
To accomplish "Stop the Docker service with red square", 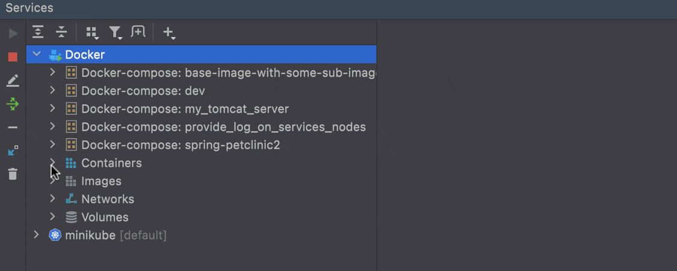I will pyautogui.click(x=13, y=57).
